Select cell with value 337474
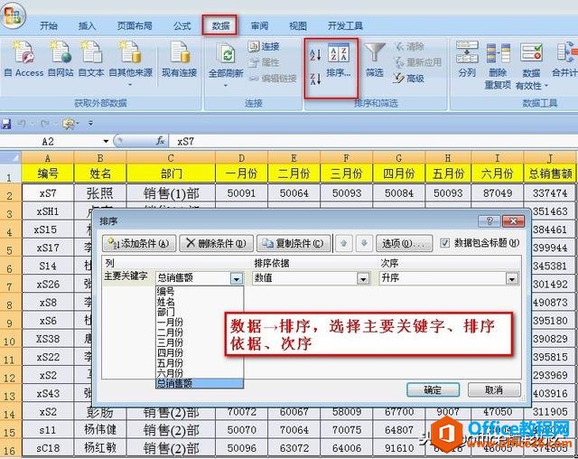Viewport: 578px width, 459px height. [550, 192]
